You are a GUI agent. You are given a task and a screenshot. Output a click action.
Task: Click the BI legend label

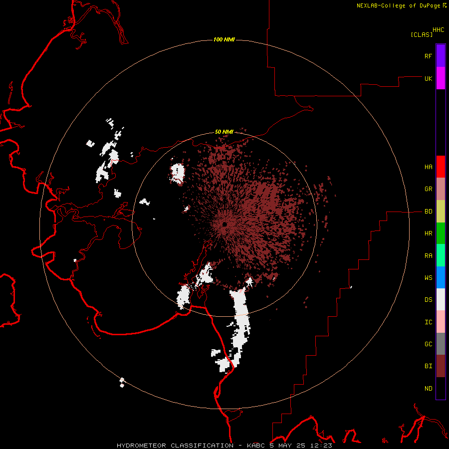(428, 366)
